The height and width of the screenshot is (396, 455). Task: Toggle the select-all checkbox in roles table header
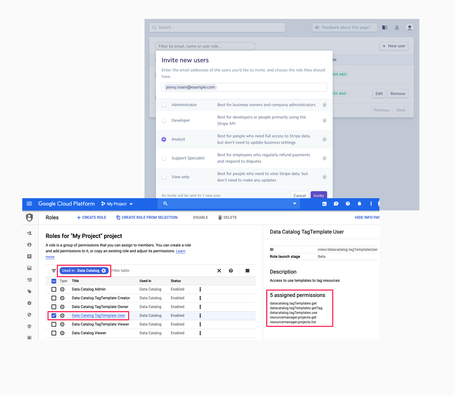54,281
